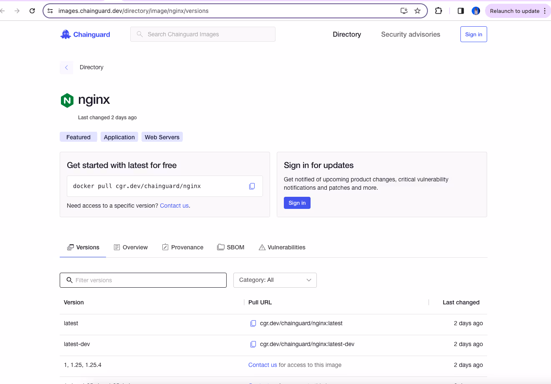Click the Pull URL column header
This screenshot has width=551, height=384.
(x=260, y=302)
